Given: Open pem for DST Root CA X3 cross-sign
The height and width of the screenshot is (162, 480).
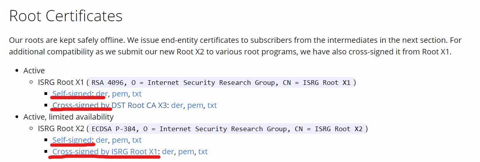Looking at the screenshot, I should 195,105.
